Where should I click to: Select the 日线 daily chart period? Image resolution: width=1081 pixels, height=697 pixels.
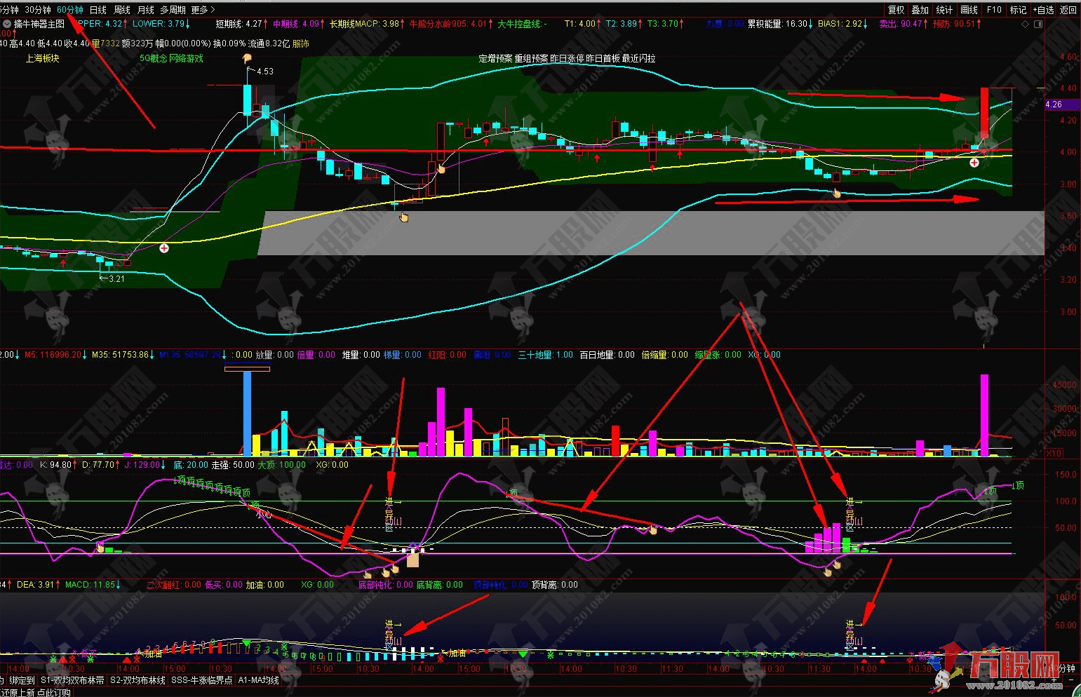coord(98,10)
